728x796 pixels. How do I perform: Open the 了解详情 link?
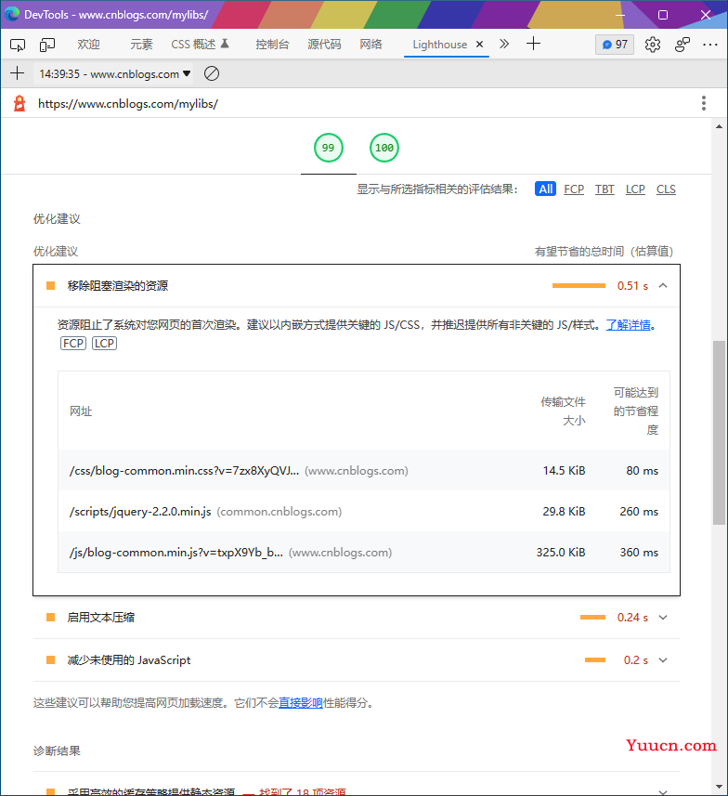click(x=628, y=325)
